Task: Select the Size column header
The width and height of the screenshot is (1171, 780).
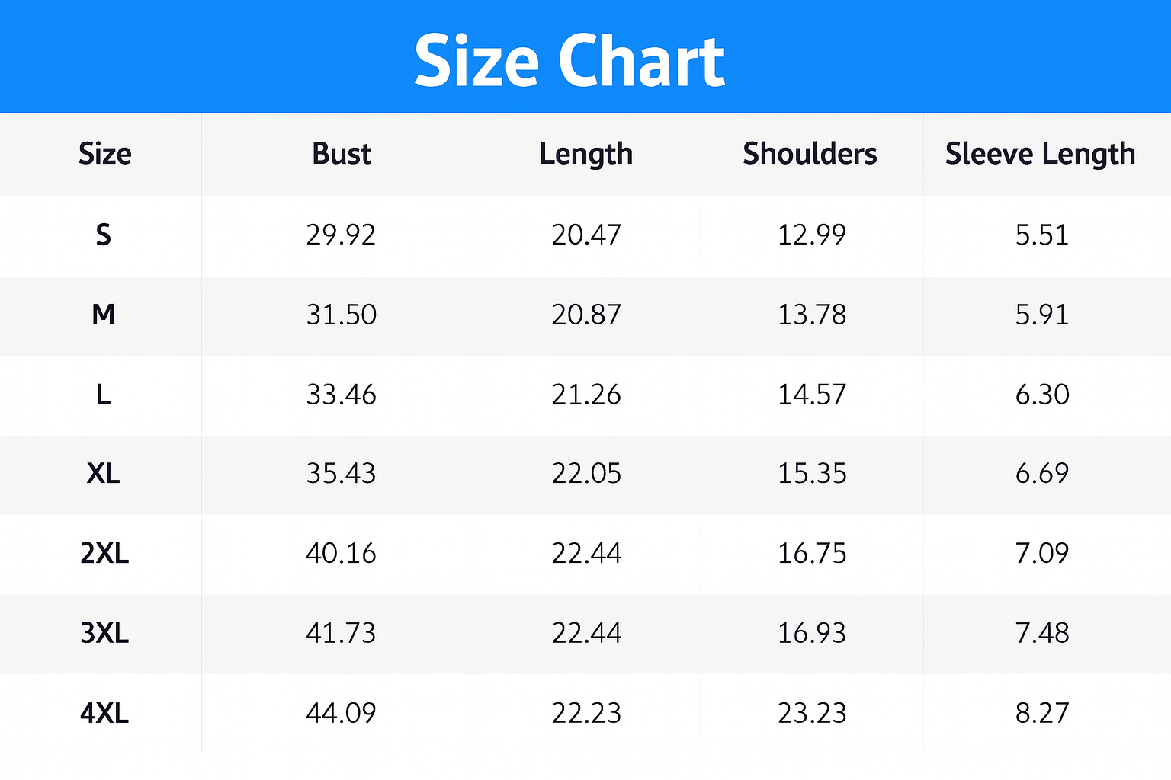Action: pos(104,154)
